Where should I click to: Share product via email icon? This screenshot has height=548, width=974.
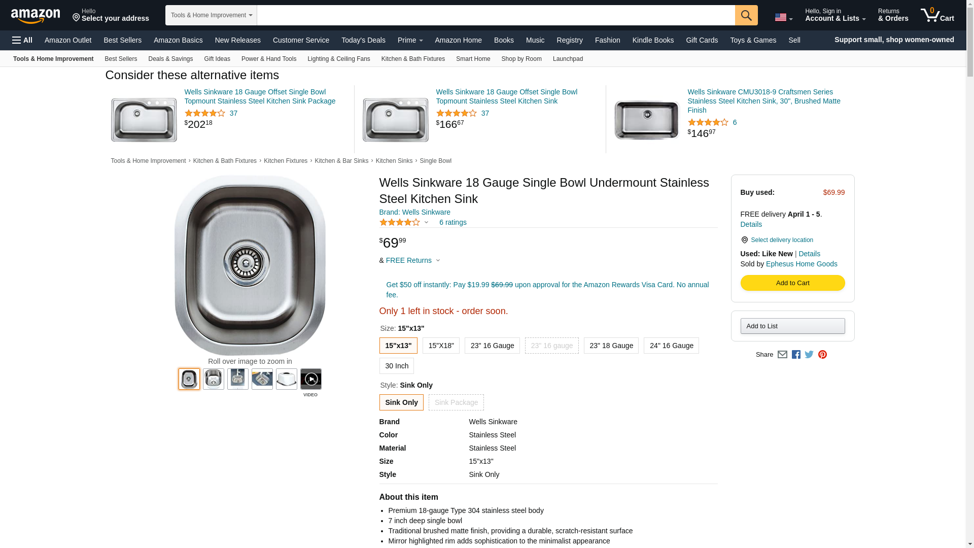click(x=782, y=355)
